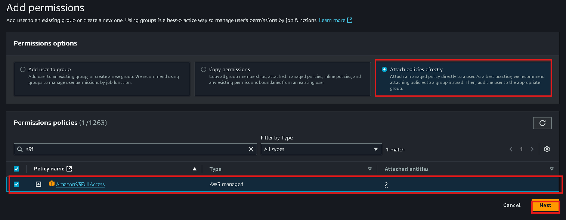Image resolution: width=566 pixels, height=220 pixels.
Task: Uncheck the AmazonS3FullAccess row checkbox
Action: (x=16, y=184)
